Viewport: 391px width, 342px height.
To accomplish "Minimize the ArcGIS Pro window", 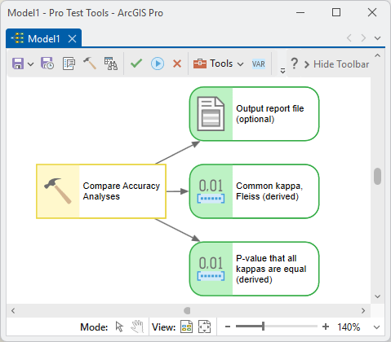I will tap(300, 12).
